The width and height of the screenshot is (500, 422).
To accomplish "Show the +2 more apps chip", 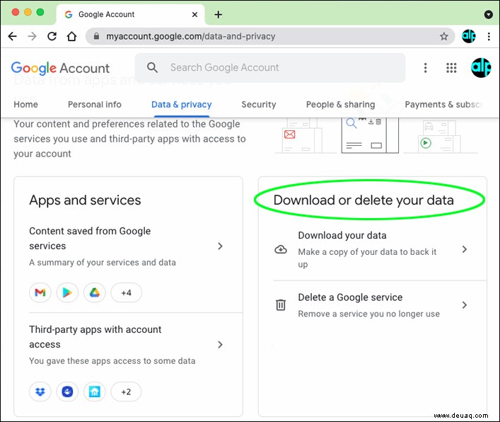I will point(127,392).
